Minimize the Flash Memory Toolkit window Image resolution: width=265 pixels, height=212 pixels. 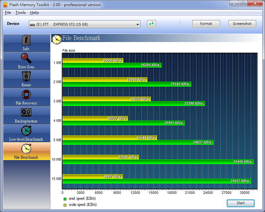[x=234, y=4]
